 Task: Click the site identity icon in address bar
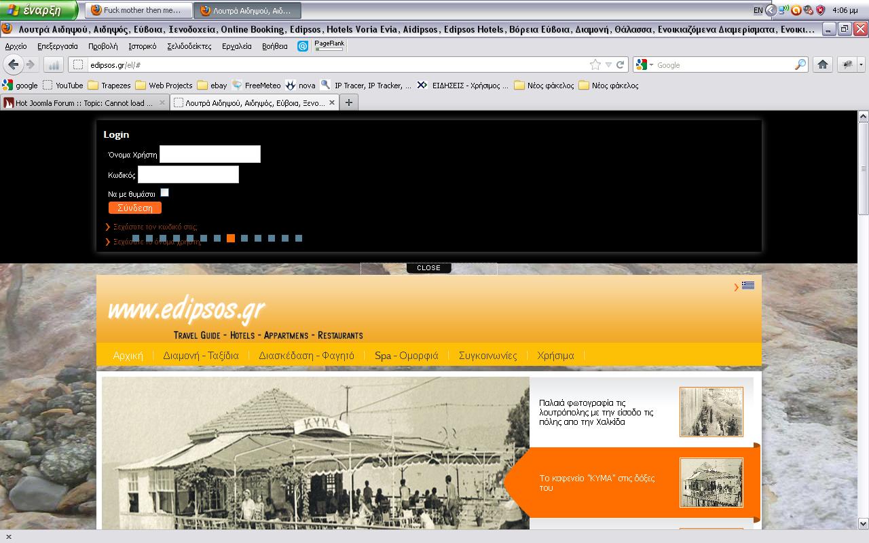pos(77,65)
